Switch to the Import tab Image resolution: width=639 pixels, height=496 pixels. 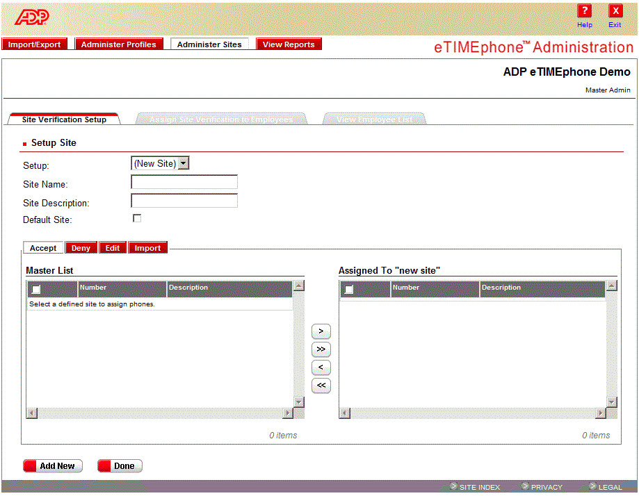(x=147, y=247)
